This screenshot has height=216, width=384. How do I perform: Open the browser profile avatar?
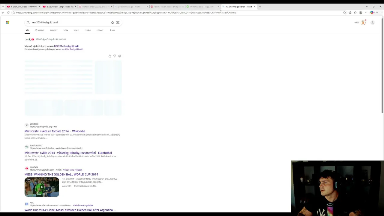pos(361,13)
